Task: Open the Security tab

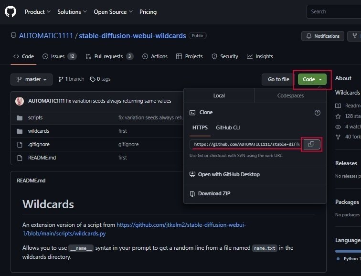Action: tap(225, 56)
